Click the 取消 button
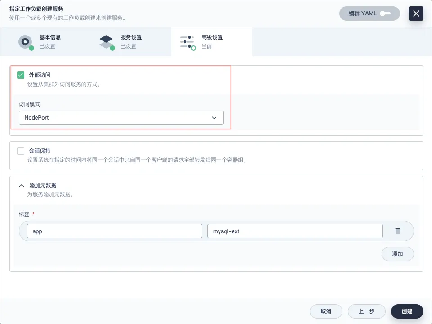The height and width of the screenshot is (324, 432). click(x=326, y=311)
